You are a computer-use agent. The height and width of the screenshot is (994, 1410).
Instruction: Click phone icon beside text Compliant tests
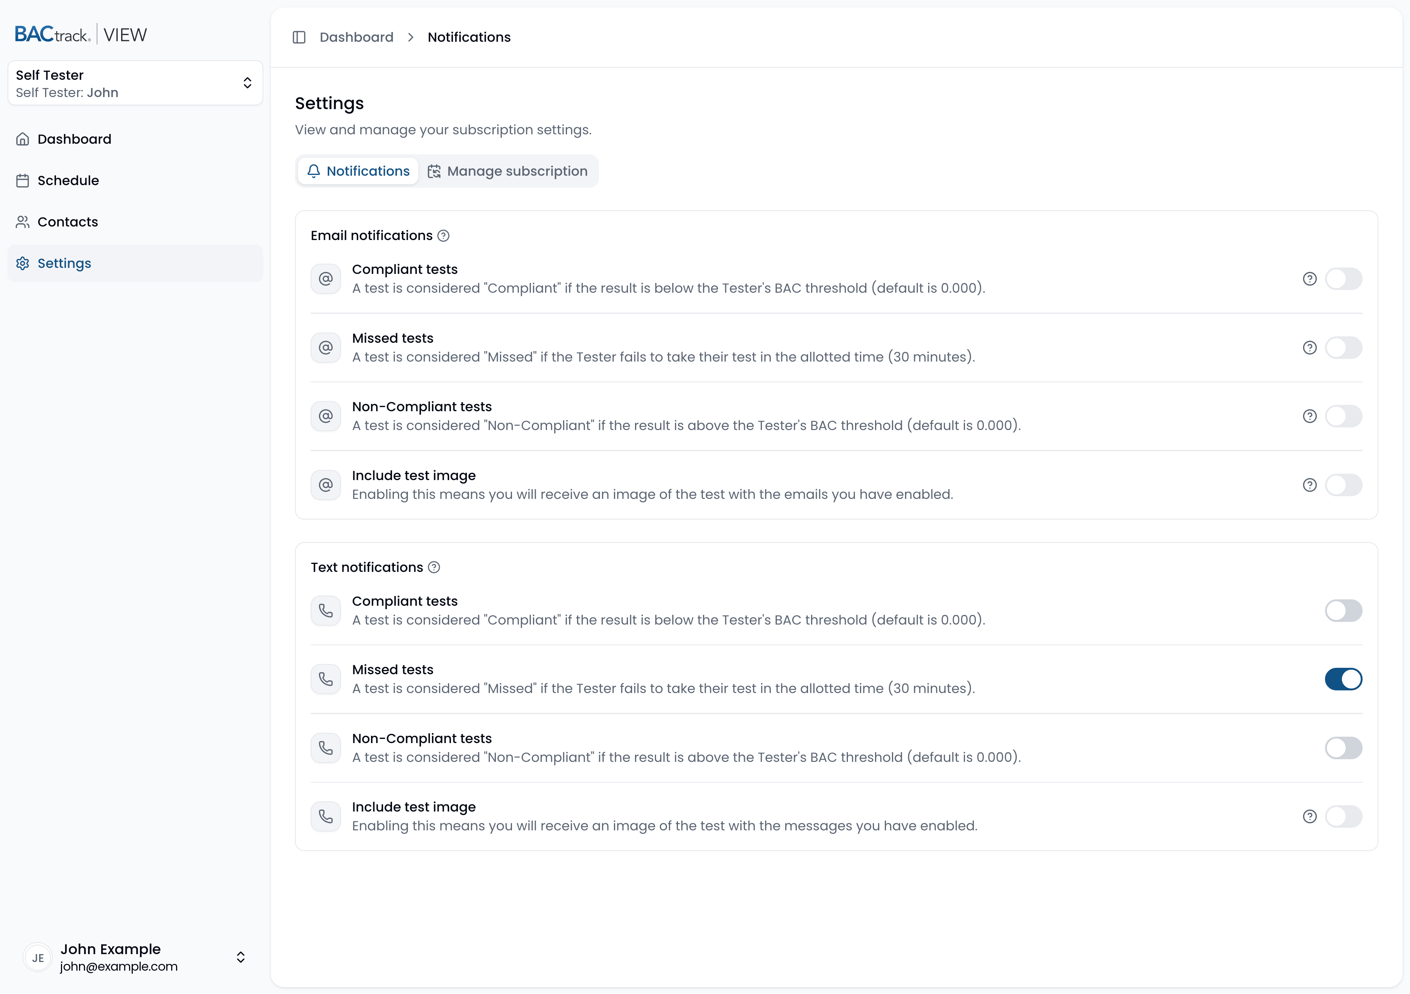(x=325, y=611)
